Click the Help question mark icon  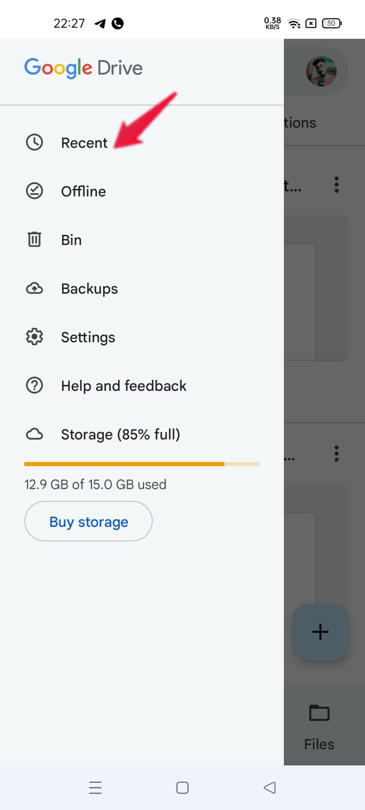click(x=34, y=385)
